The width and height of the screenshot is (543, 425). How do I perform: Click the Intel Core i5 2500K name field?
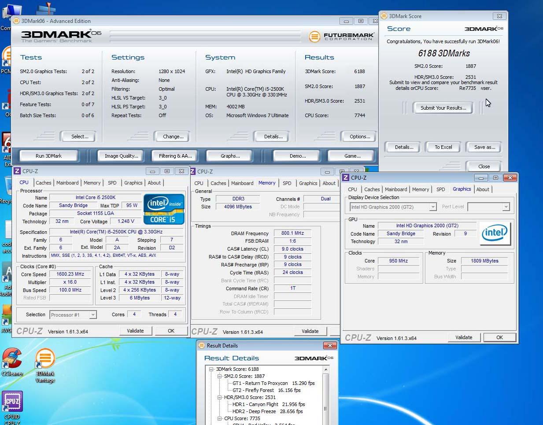tap(96, 198)
